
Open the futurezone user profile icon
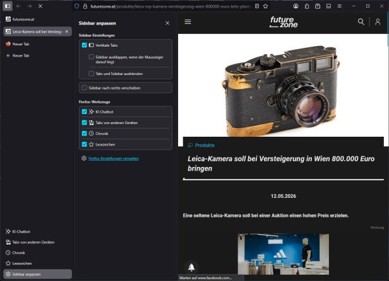(x=378, y=22)
